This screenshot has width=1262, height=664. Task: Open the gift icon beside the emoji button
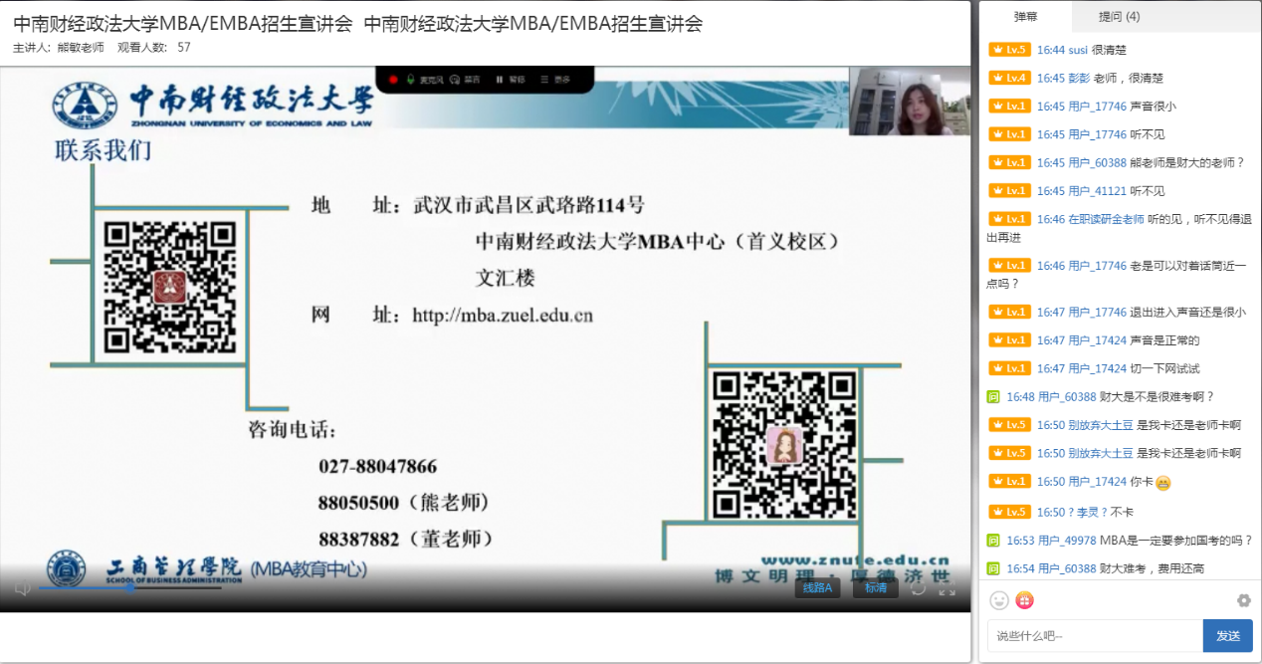click(1025, 600)
